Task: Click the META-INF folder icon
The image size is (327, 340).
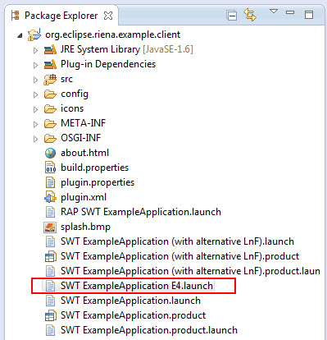Action: tap(50, 124)
